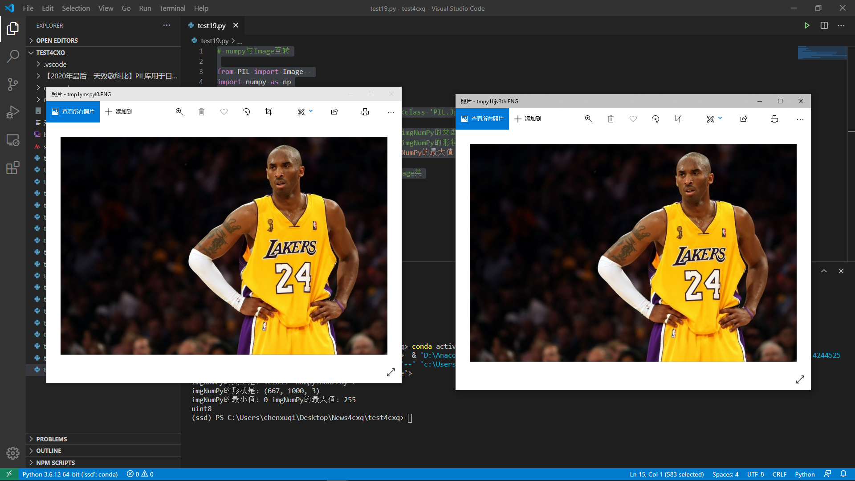Toggle favorite on the left photo
Image resolution: width=855 pixels, height=481 pixels.
[224, 112]
